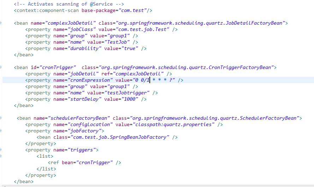Click the "durability" property name
This screenshot has height=187, width=314.
point(84,49)
